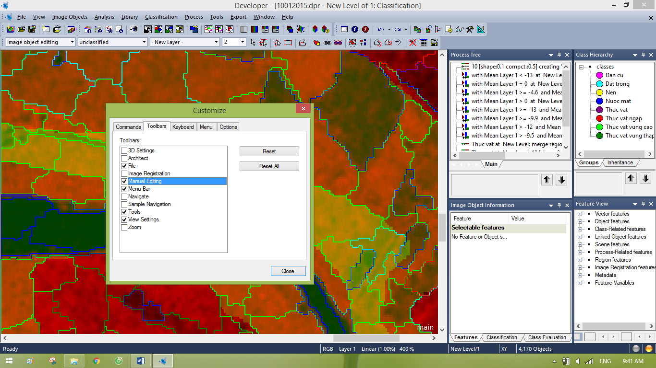Click the chain link merge objects icon
The height and width of the screenshot is (368, 656).
(328, 42)
